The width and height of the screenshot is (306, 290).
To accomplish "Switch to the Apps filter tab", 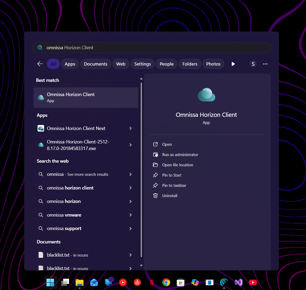I will [70, 64].
